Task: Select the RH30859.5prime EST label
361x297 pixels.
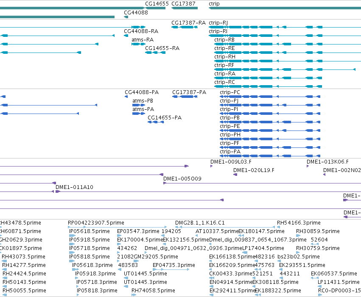Action: click(318, 231)
